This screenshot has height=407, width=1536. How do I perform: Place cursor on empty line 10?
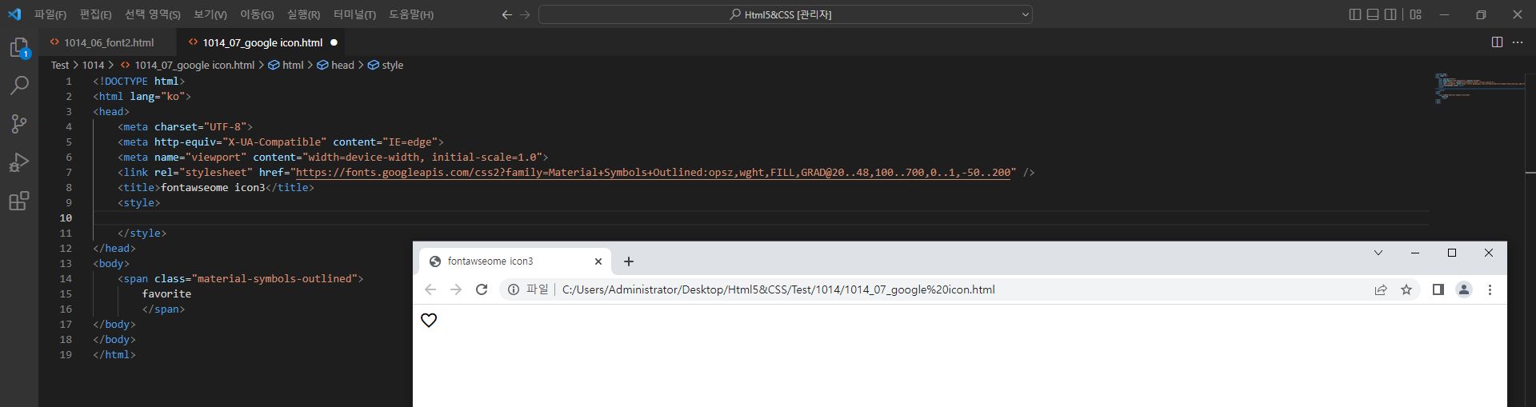760,217
